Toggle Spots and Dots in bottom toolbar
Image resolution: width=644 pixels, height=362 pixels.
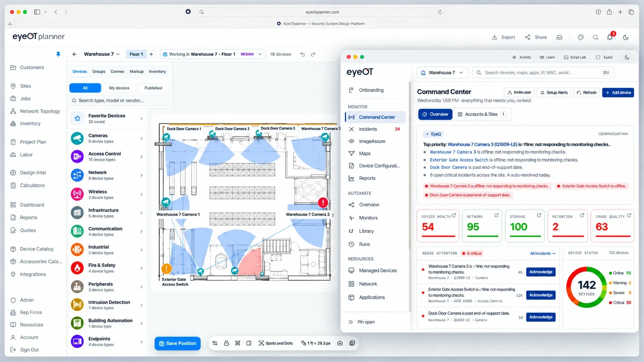(x=276, y=343)
